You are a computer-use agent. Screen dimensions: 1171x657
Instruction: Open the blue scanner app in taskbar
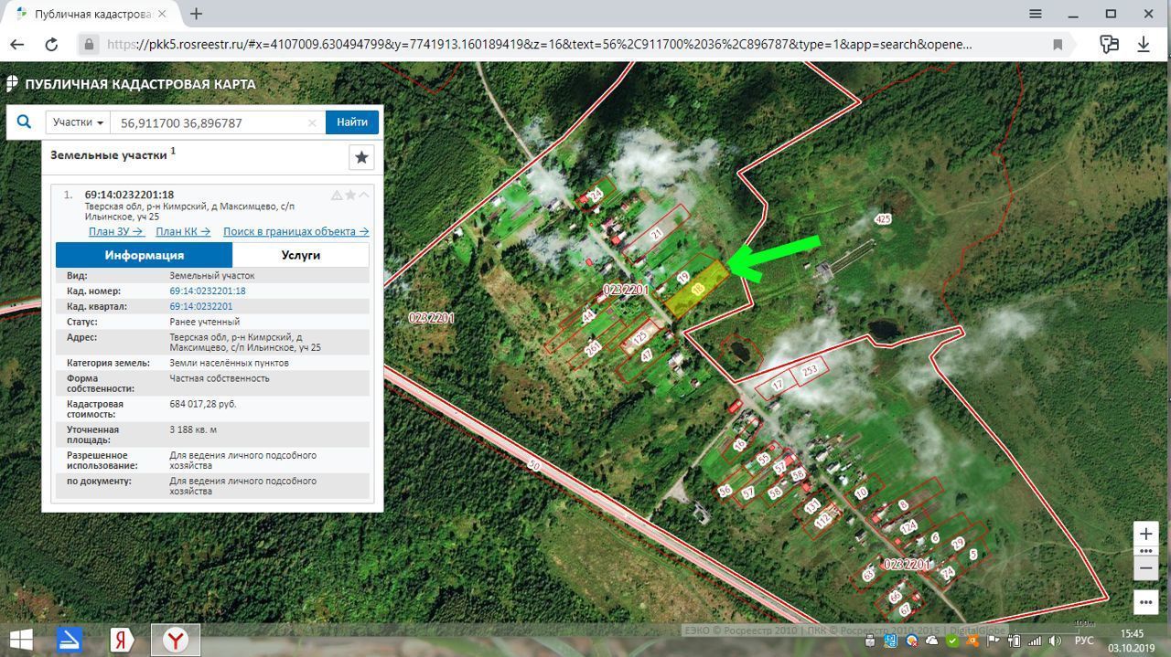pos(70,640)
